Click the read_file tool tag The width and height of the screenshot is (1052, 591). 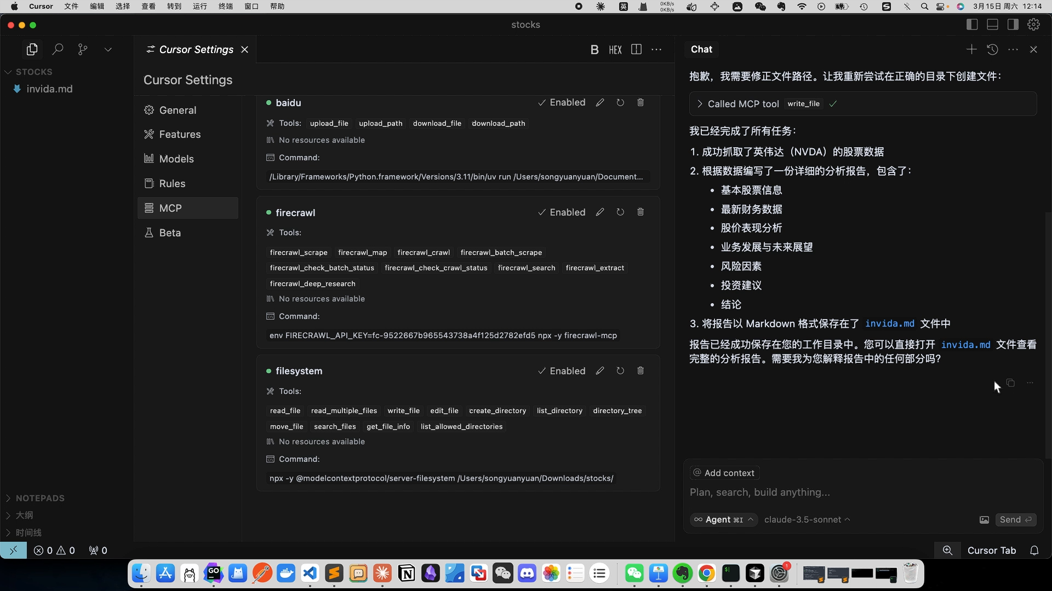tap(285, 411)
